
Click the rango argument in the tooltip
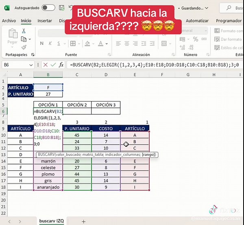(x=149, y=154)
